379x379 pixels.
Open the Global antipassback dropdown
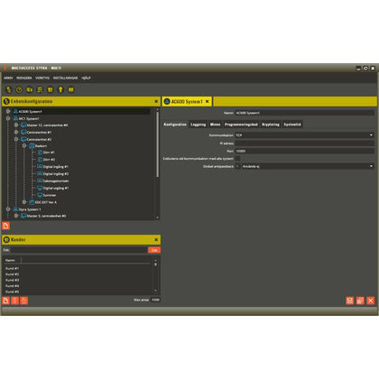pyautogui.click(x=308, y=166)
